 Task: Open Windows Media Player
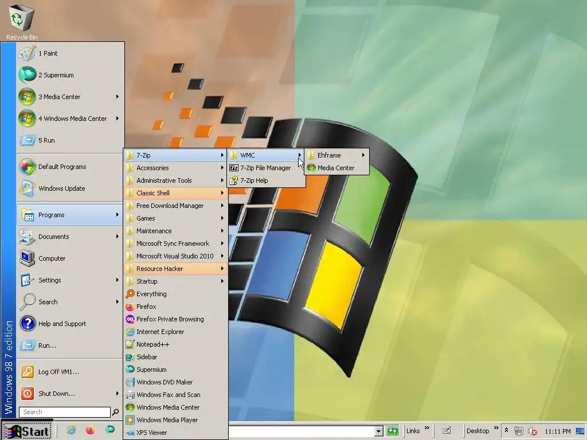pos(175,420)
